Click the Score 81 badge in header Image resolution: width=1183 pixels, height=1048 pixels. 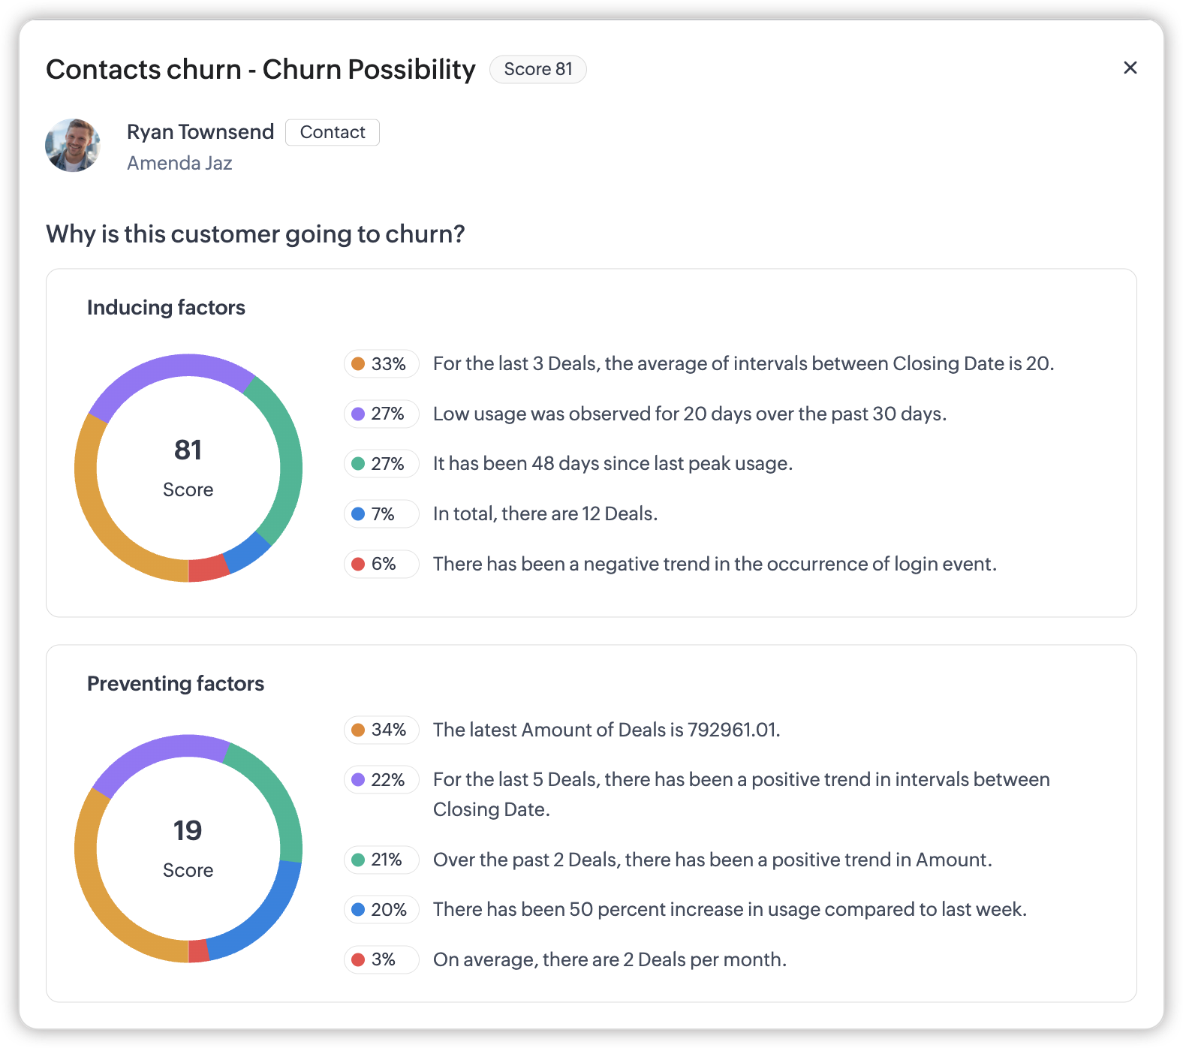[x=537, y=69]
